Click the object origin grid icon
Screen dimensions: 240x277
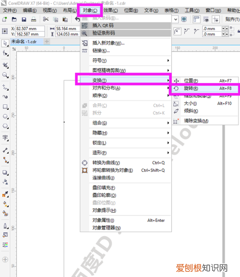[x=5, y=31]
